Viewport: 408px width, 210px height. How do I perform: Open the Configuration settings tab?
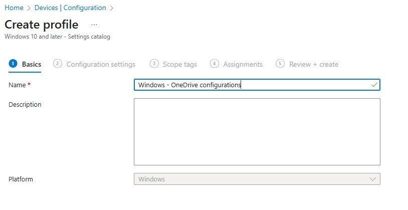[101, 64]
